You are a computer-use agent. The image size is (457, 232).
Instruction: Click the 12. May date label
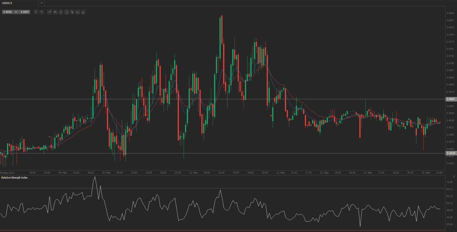281,173
